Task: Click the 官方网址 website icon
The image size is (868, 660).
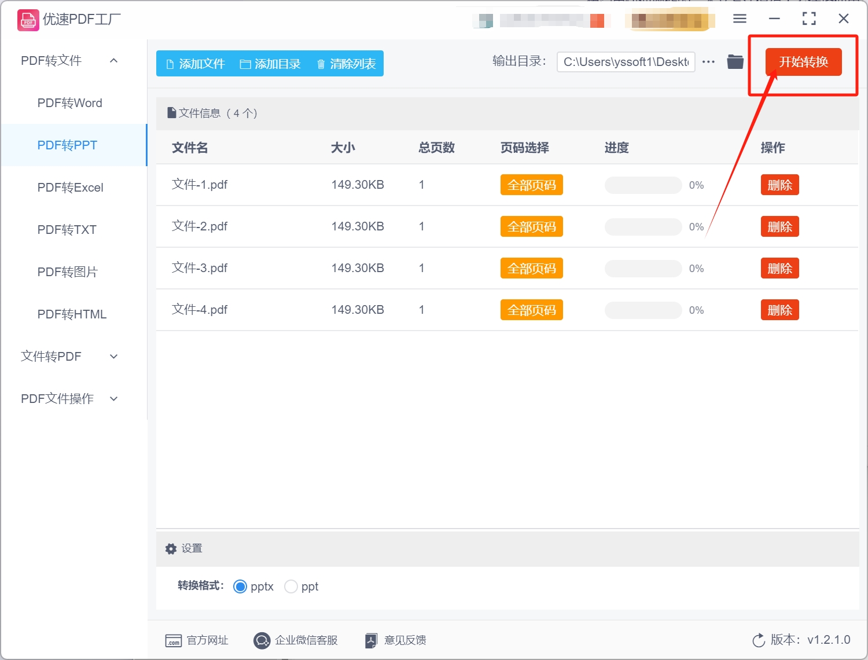Action: click(x=174, y=640)
